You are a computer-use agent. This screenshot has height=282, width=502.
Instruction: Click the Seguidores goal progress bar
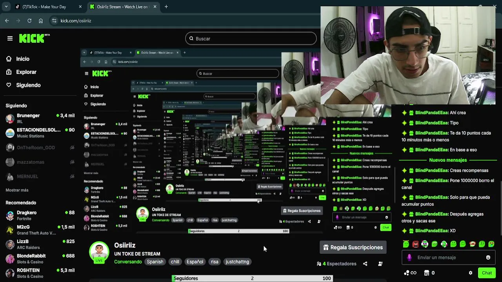[253, 278]
